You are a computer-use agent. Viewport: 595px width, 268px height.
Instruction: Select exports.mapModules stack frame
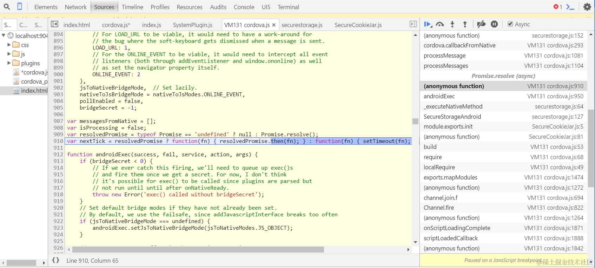click(503, 177)
